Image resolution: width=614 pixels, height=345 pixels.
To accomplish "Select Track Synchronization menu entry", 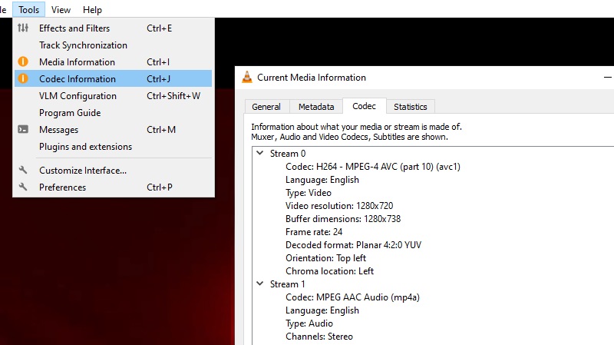I will (113, 45).
